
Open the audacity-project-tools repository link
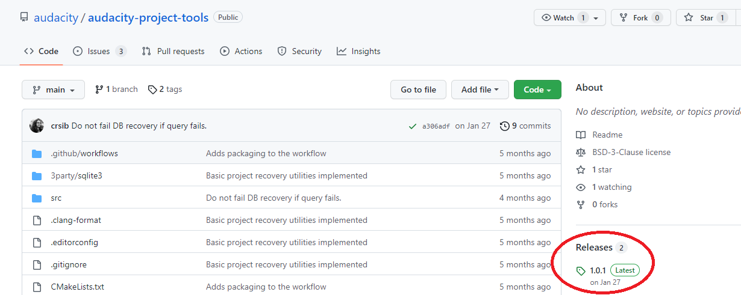148,17
